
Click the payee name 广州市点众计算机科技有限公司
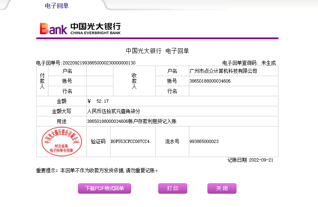click(x=223, y=71)
